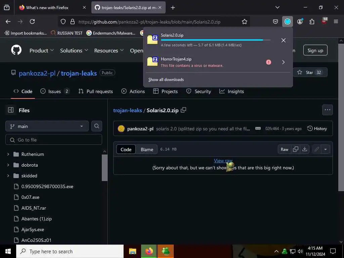Expand the dobrota folder
The width and height of the screenshot is (344, 258).
coord(8,165)
